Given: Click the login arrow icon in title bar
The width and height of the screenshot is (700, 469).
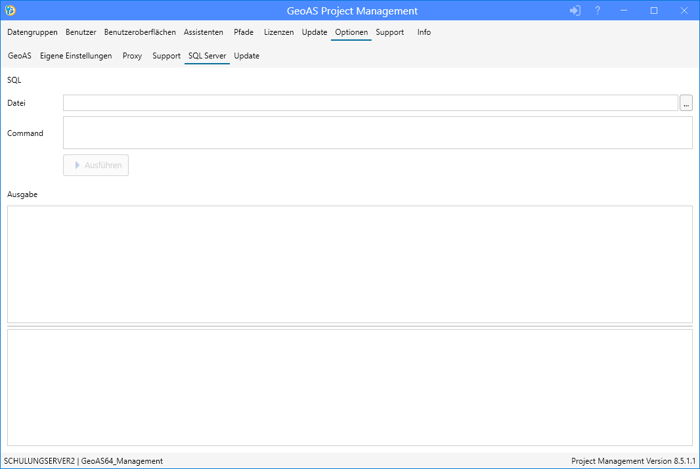Looking at the screenshot, I should click(575, 11).
